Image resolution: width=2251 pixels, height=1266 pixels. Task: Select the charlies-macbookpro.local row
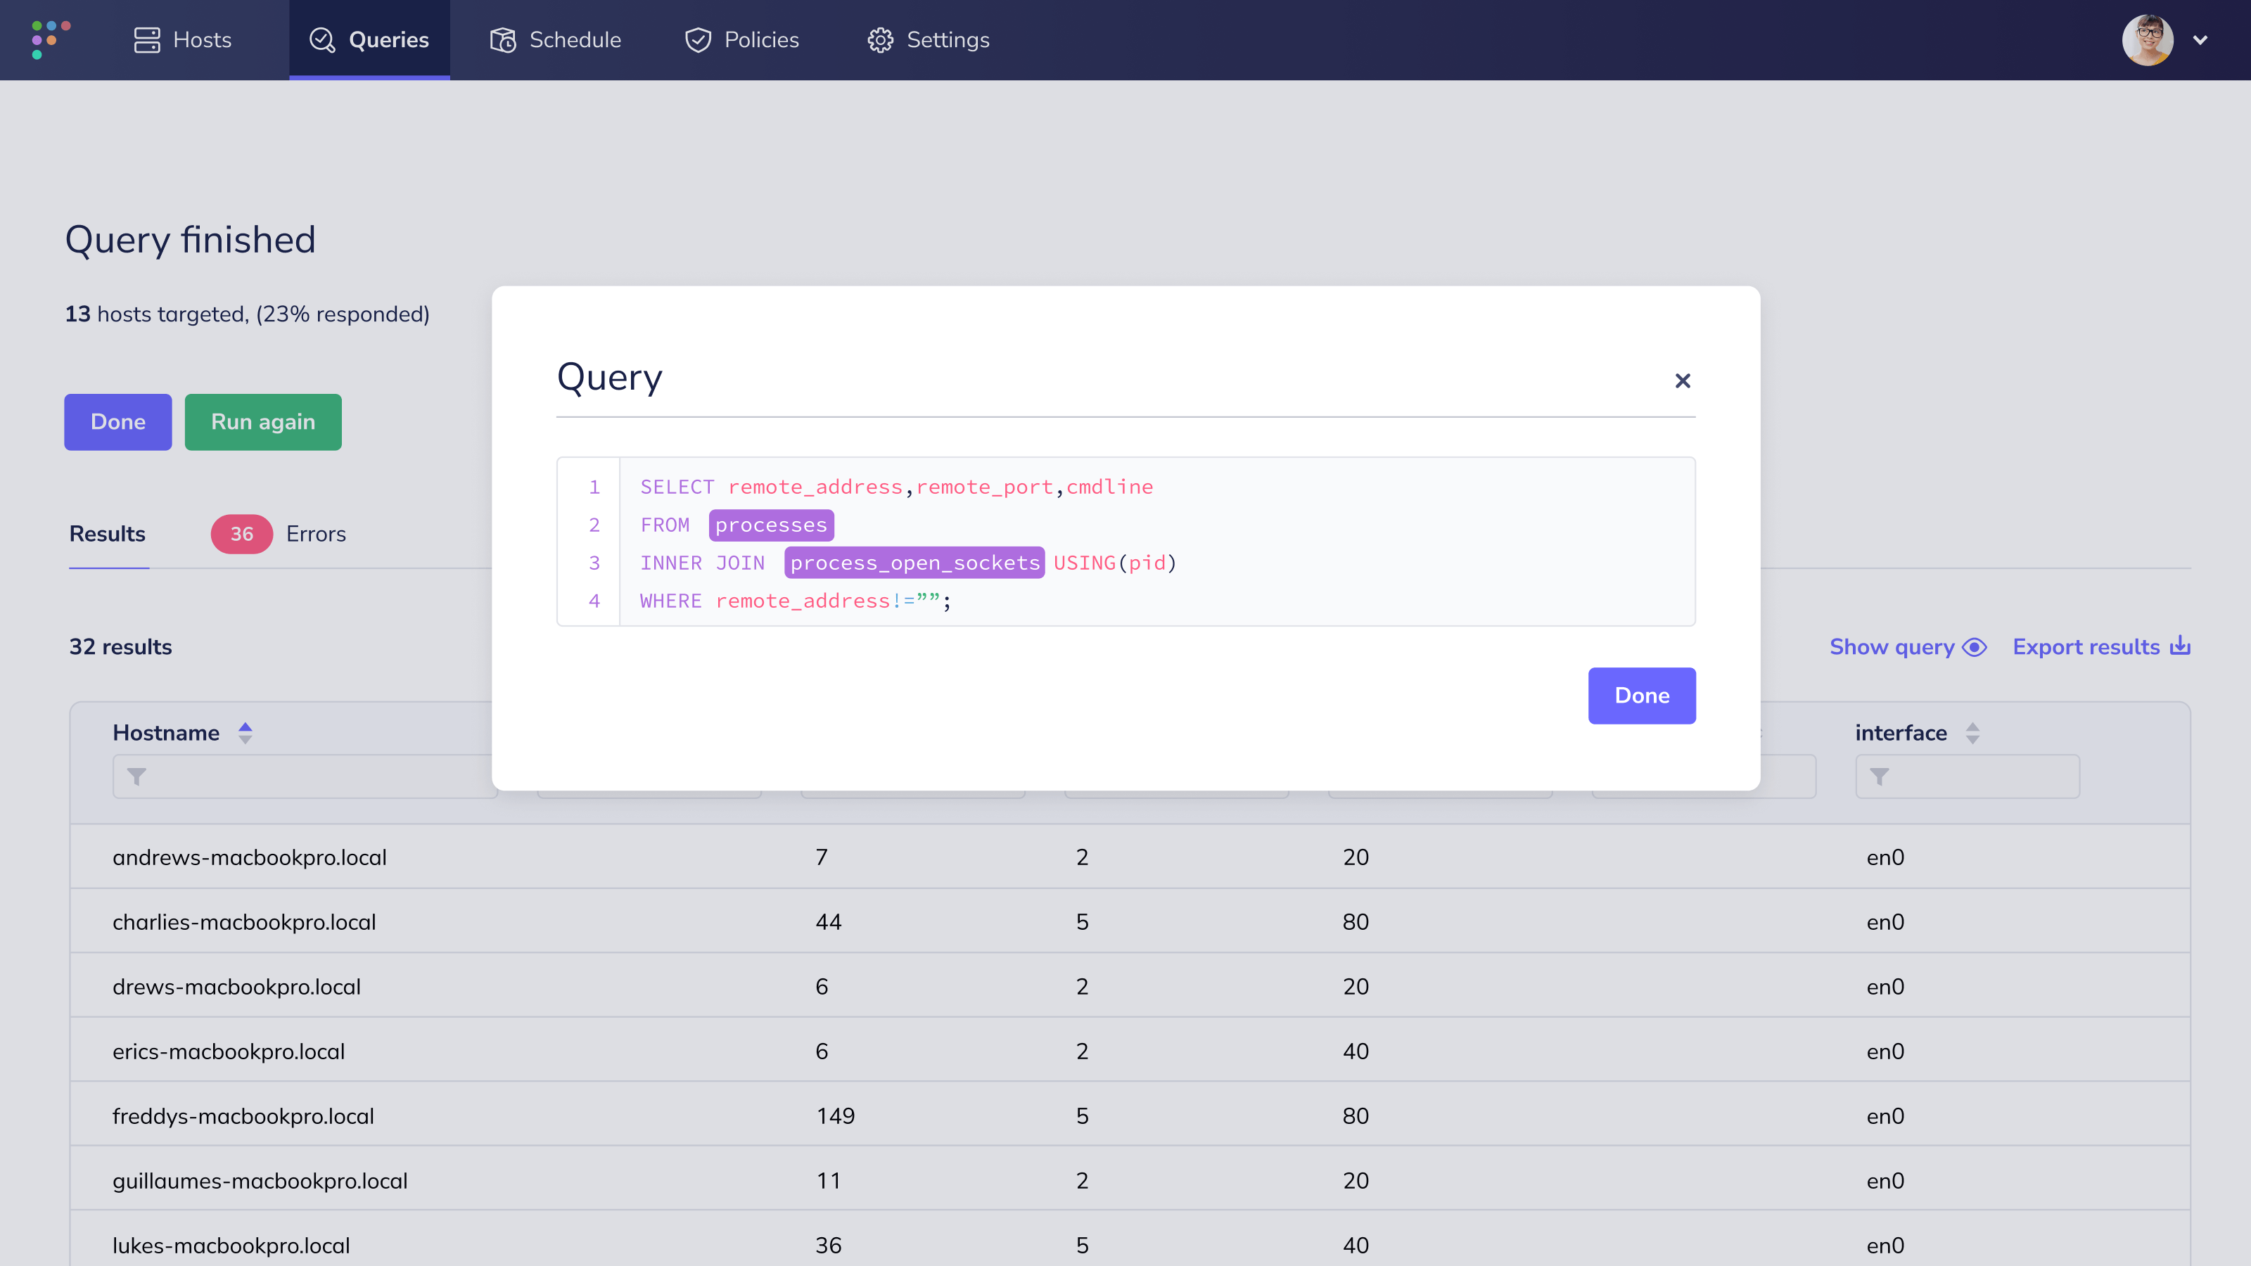point(1130,922)
